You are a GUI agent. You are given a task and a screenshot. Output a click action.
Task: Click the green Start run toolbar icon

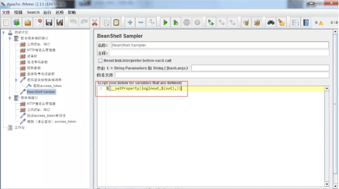pos(165,22)
